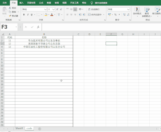Select the code worksheet tab

[x=29, y=128]
